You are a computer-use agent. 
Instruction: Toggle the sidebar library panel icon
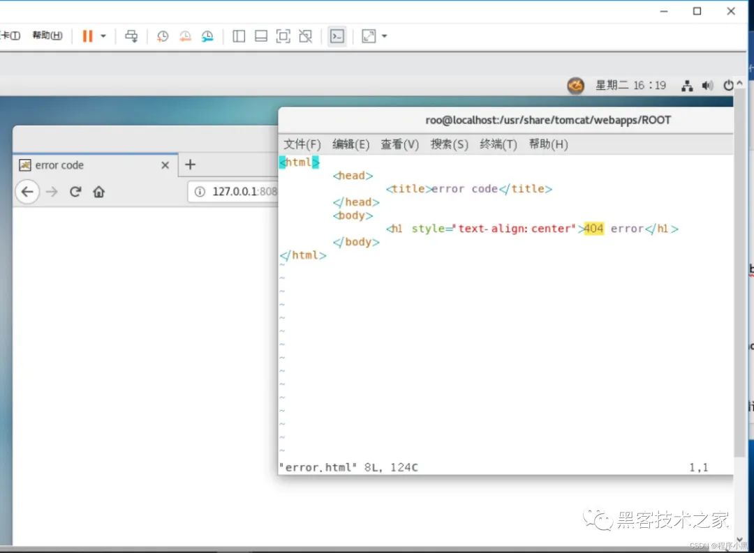point(239,36)
